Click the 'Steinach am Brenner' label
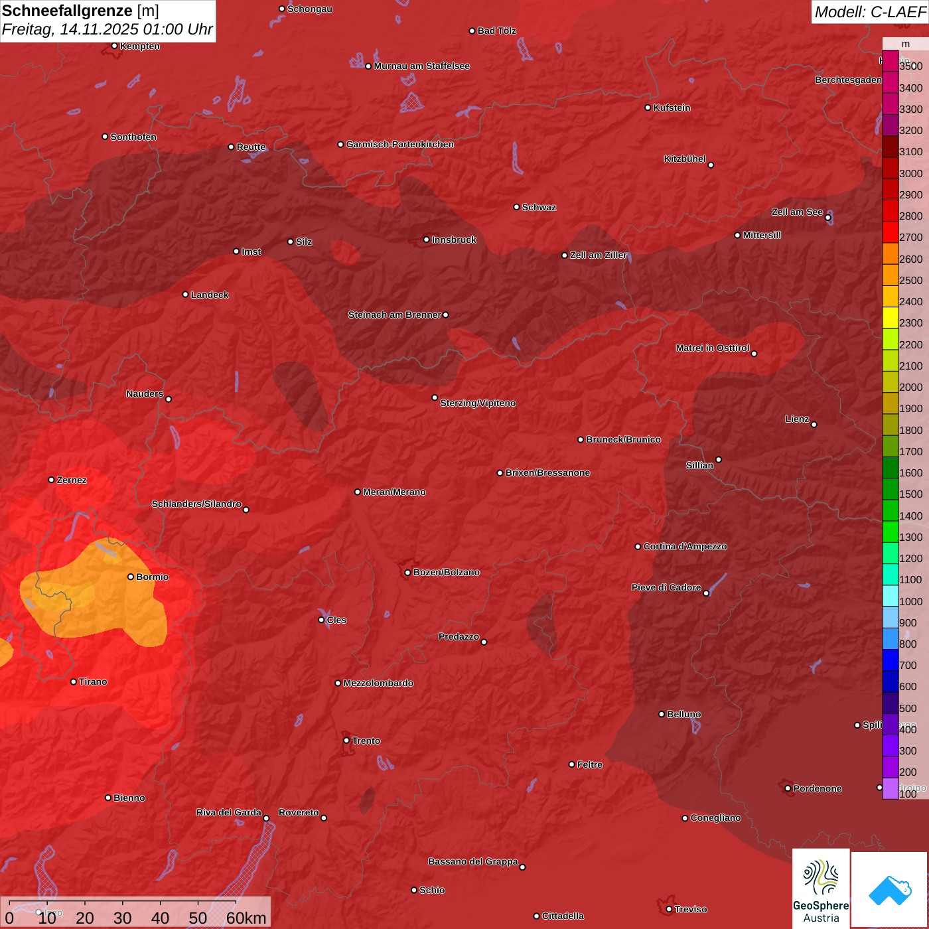Viewport: 929px width, 929px height. 394,315
